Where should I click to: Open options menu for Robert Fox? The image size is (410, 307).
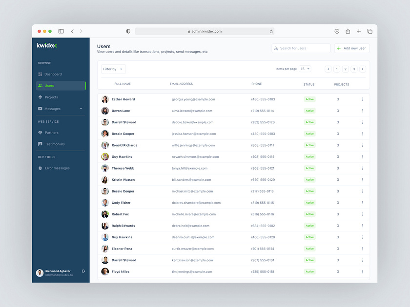[x=362, y=214]
